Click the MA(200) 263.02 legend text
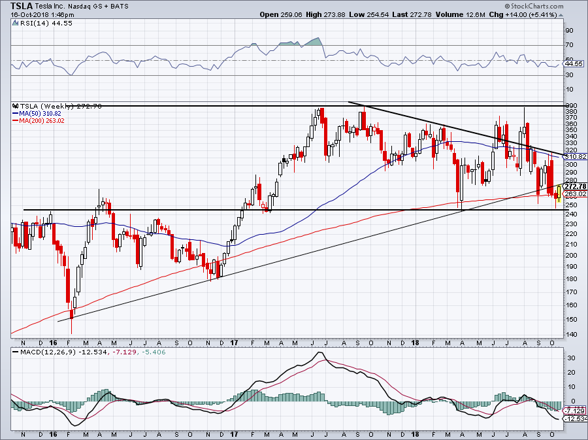 pyautogui.click(x=42, y=120)
